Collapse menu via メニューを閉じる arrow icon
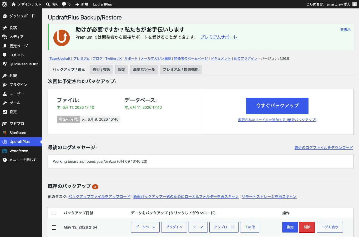Image resolution: width=359 pixels, height=237 pixels. coord(5,160)
